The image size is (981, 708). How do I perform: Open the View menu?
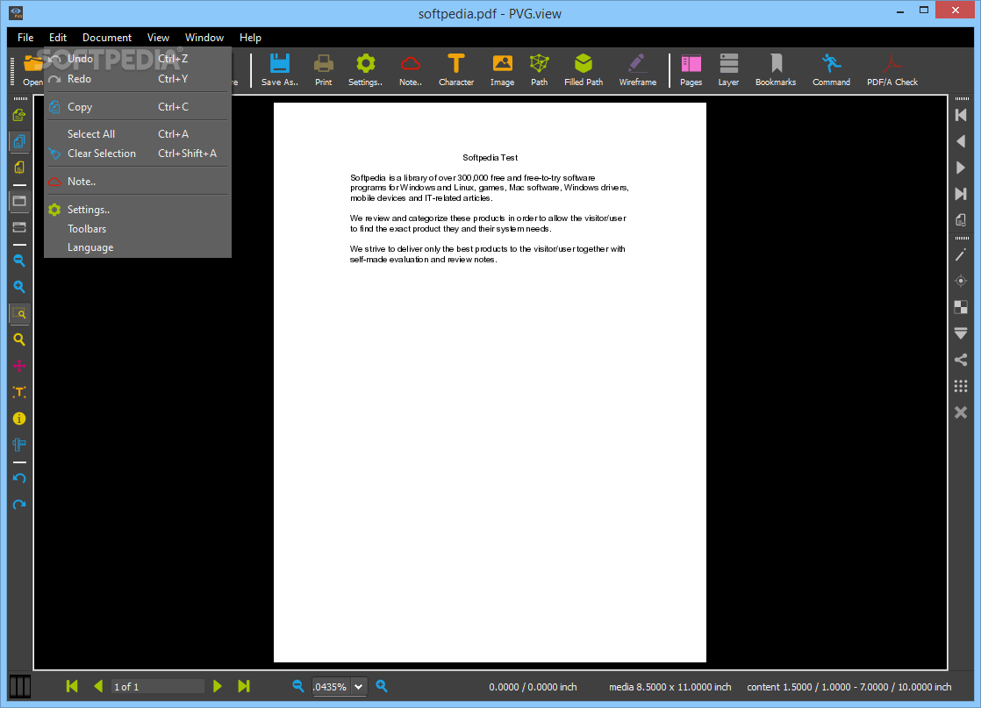pyautogui.click(x=158, y=38)
